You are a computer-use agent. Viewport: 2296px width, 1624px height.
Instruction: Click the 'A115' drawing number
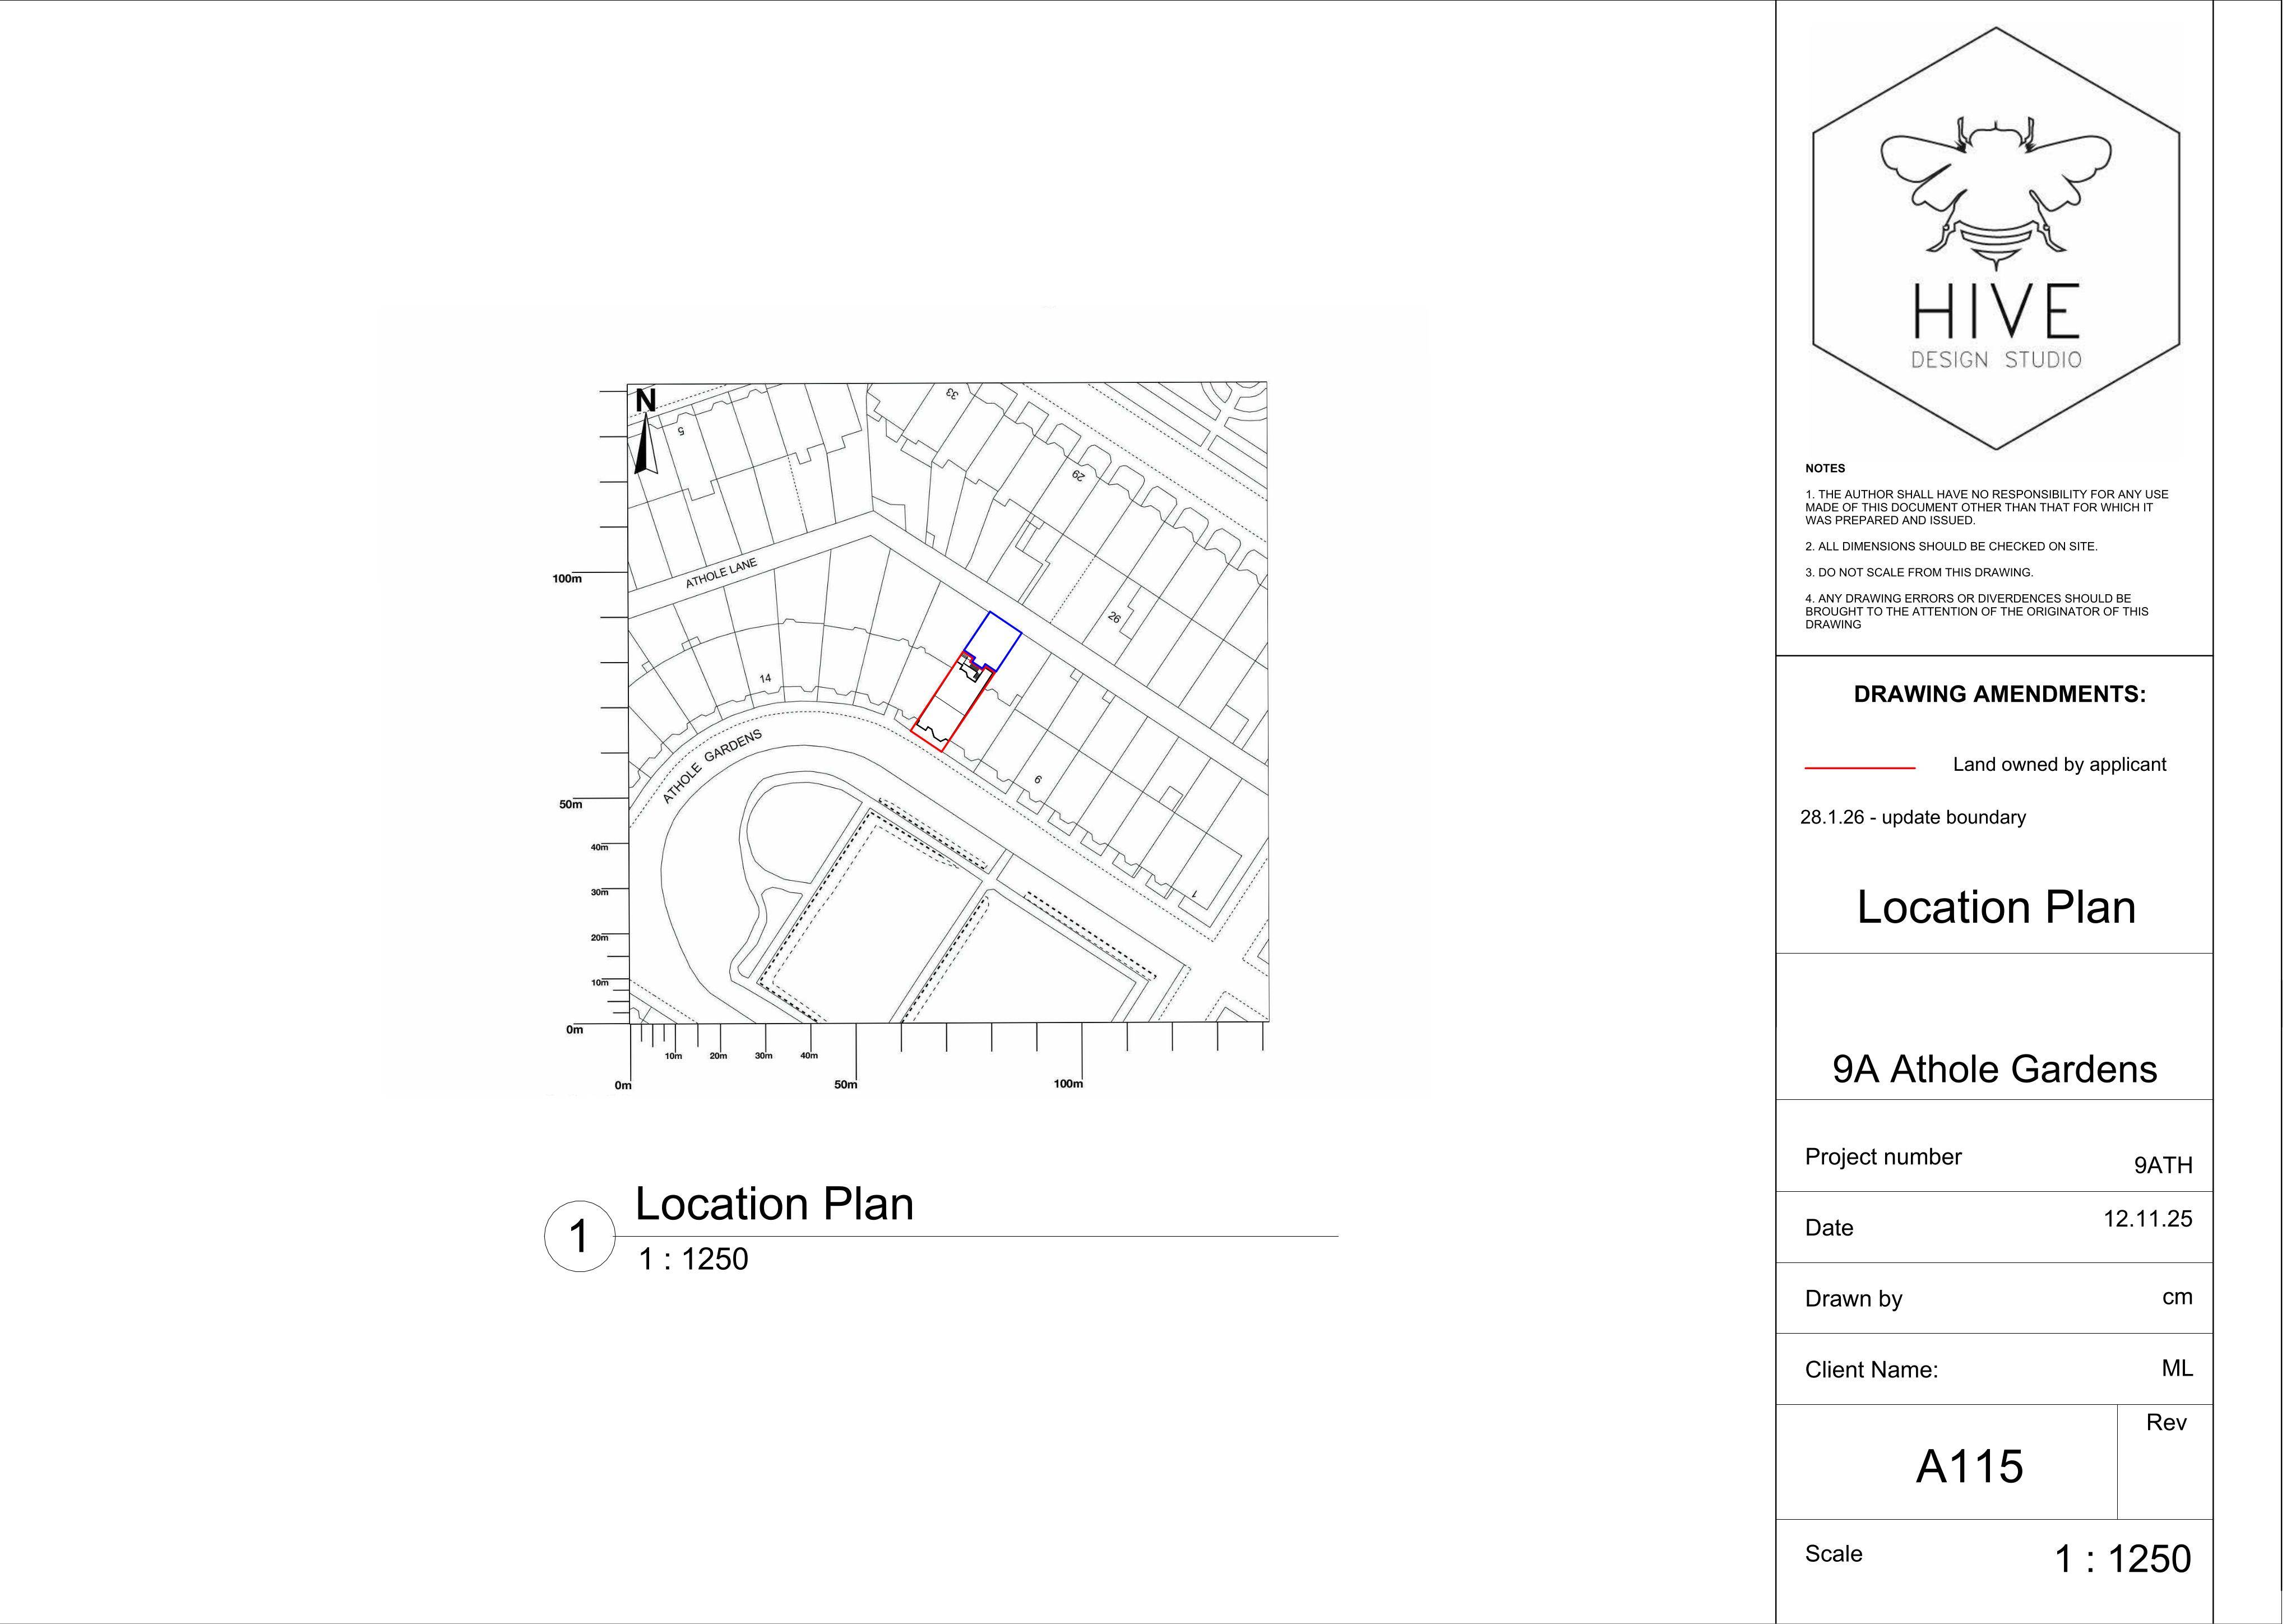(1969, 1467)
